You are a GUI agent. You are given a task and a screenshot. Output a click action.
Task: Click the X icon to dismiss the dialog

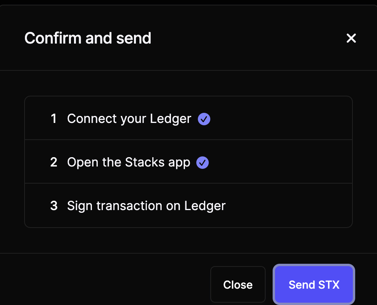point(351,38)
